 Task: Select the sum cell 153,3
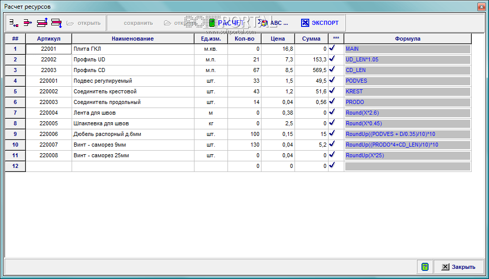coord(311,60)
